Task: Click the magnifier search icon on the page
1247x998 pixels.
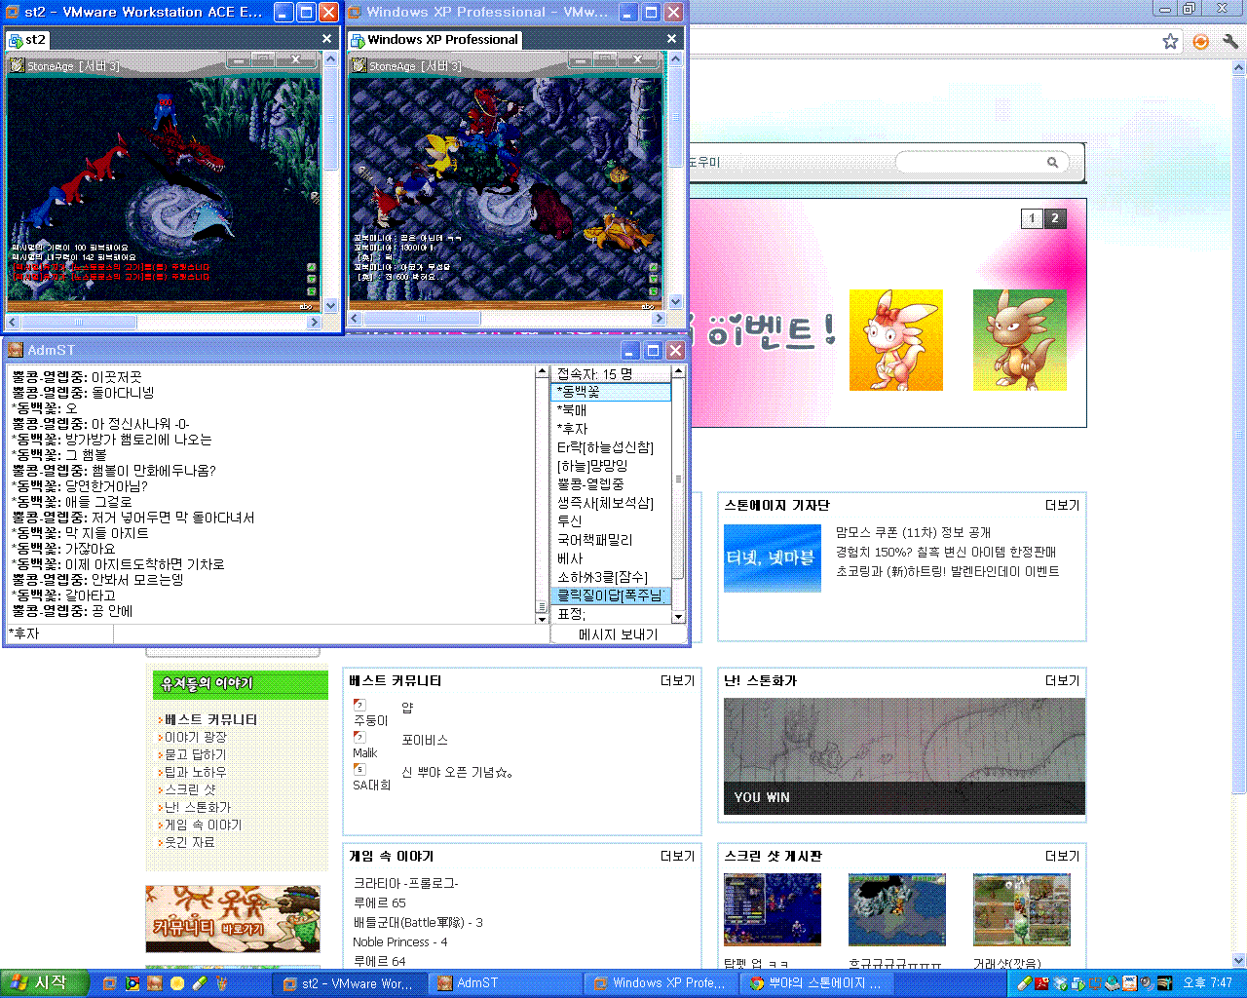Action: 1052,162
